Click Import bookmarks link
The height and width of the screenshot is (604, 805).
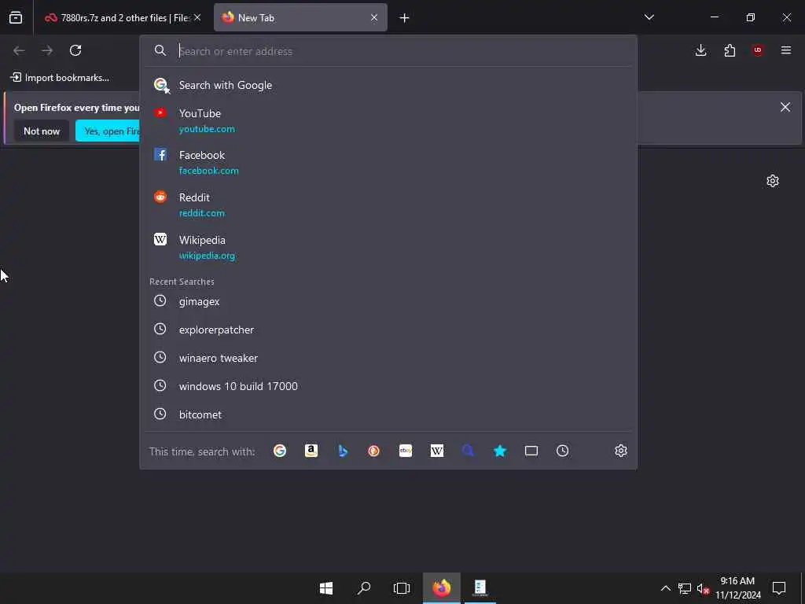coord(60,78)
